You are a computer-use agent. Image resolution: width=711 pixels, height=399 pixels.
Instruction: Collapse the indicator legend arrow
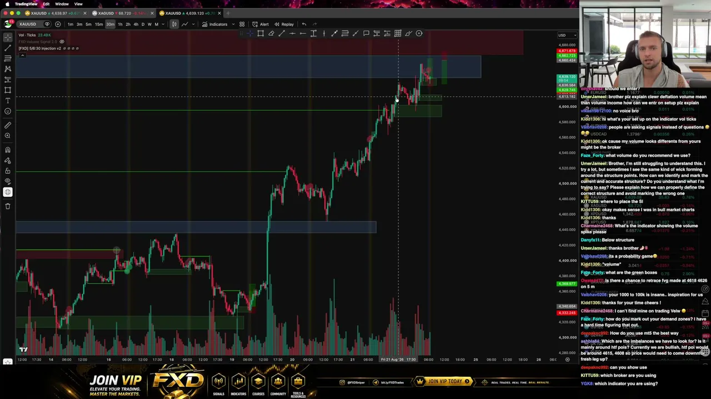tap(22, 55)
